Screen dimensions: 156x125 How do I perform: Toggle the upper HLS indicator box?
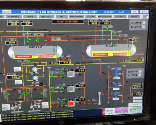(140, 72)
